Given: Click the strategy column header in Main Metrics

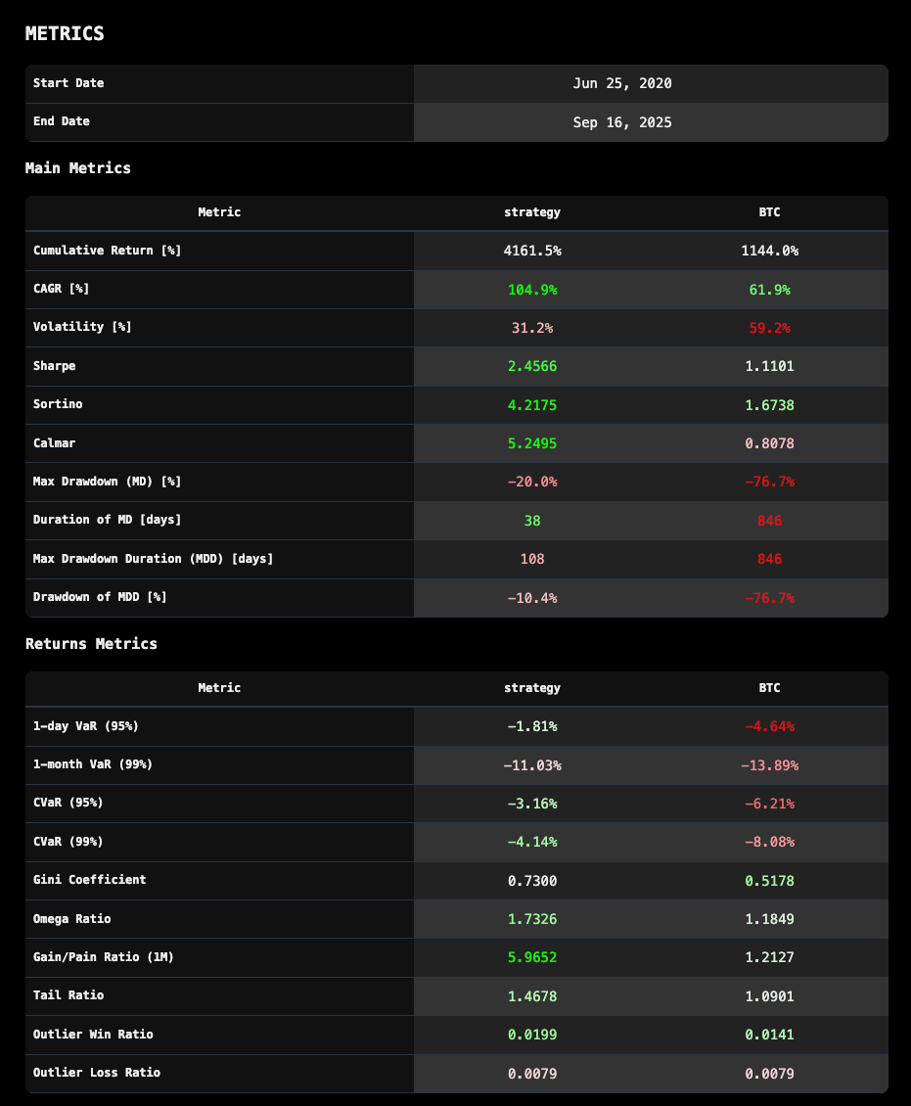Looking at the screenshot, I should (532, 212).
